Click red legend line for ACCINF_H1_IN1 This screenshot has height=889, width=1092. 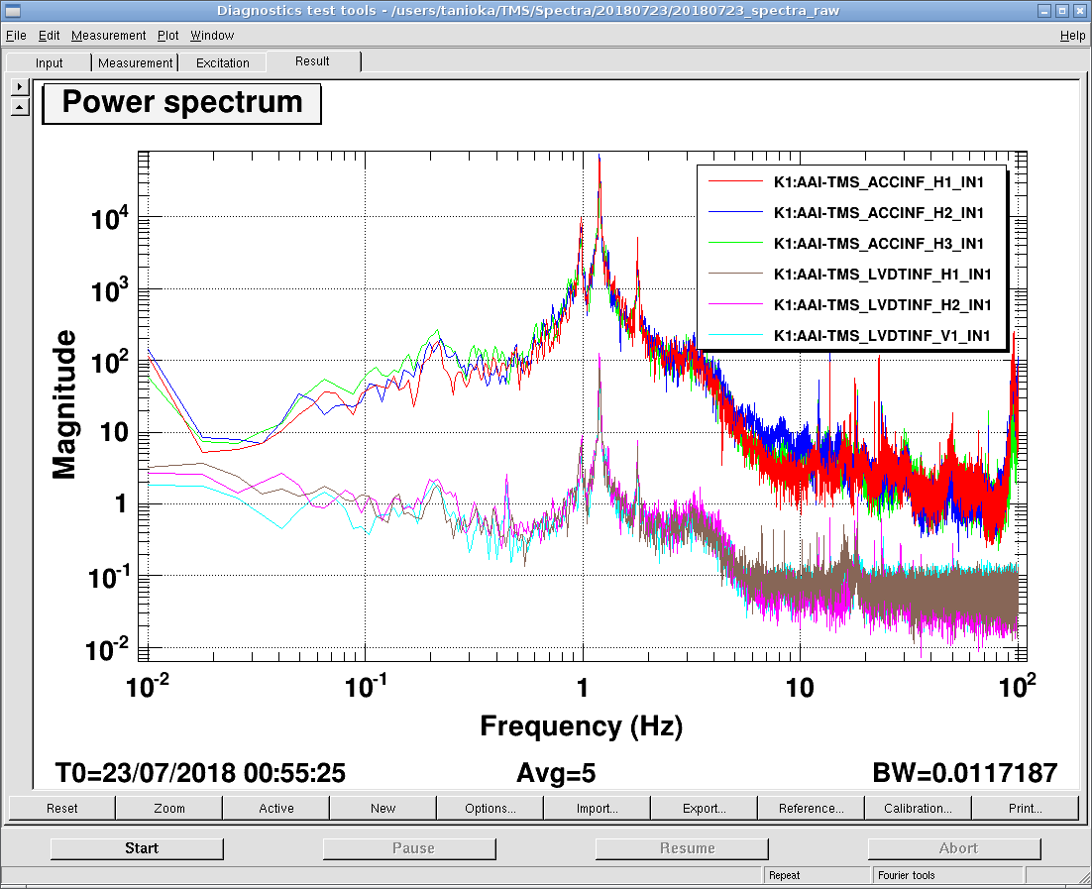pos(735,181)
